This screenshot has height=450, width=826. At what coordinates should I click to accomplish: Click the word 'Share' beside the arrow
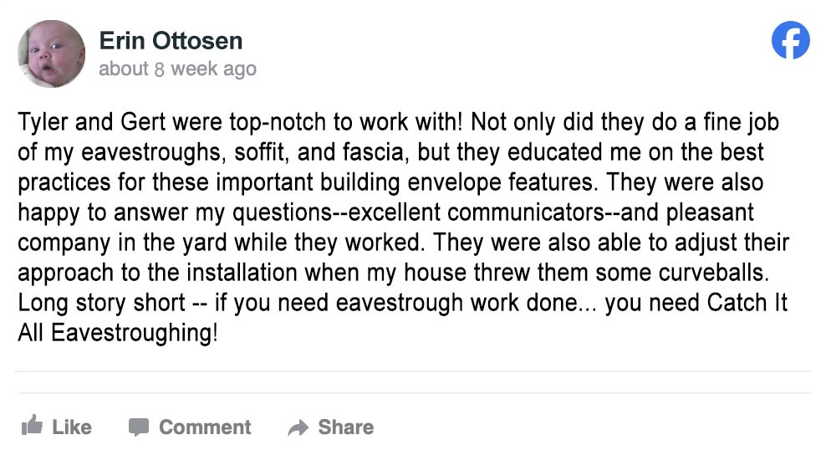point(345,427)
